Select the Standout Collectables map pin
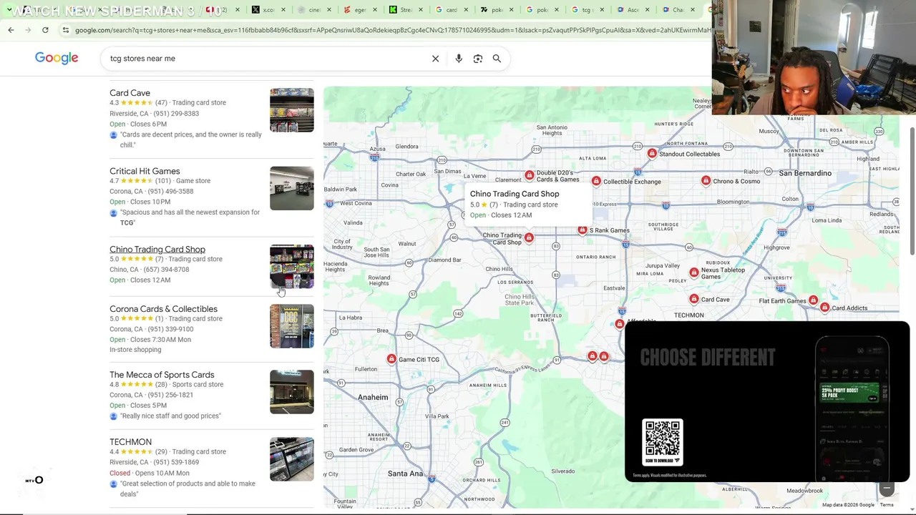 [x=652, y=154]
